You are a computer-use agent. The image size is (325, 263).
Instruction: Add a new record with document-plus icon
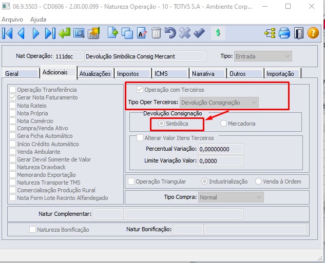(113, 33)
